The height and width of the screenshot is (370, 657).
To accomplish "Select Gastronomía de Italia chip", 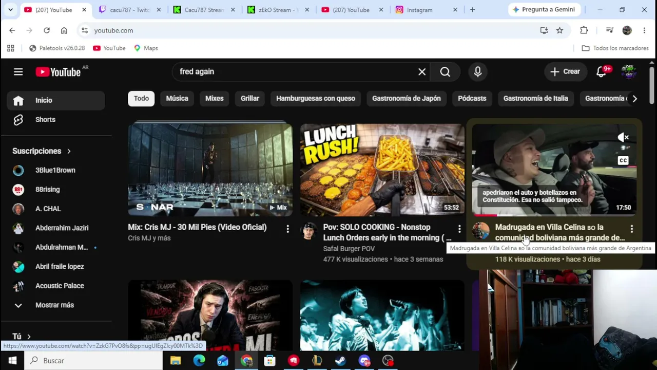I will click(536, 98).
